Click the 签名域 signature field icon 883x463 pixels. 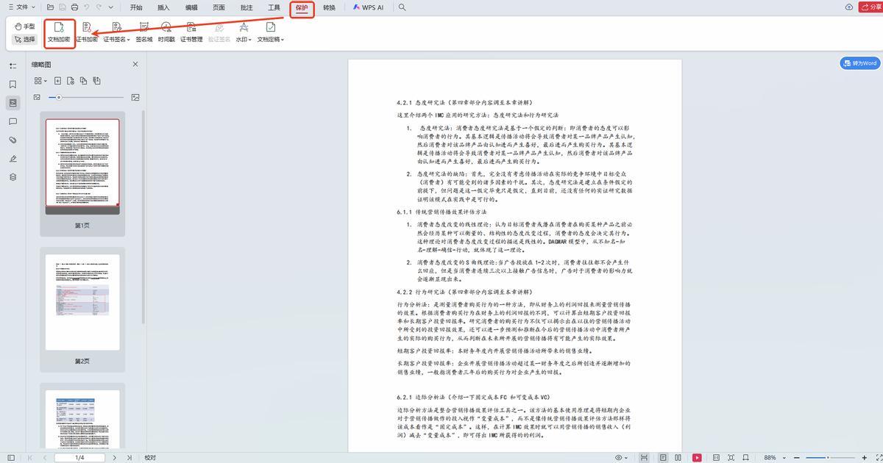coord(143,32)
